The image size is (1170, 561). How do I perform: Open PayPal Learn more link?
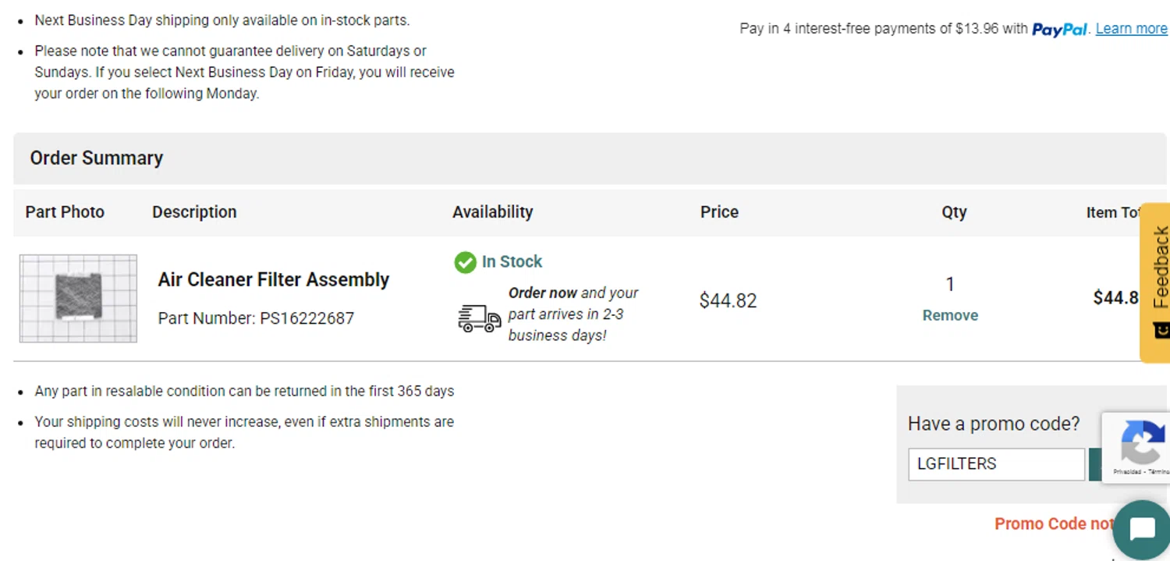[1131, 29]
